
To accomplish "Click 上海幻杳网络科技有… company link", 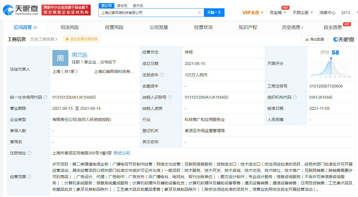I will pos(114,71).
